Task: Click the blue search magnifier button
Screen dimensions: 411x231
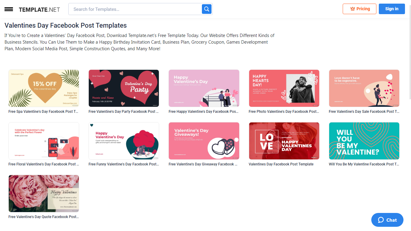Action: (207, 9)
